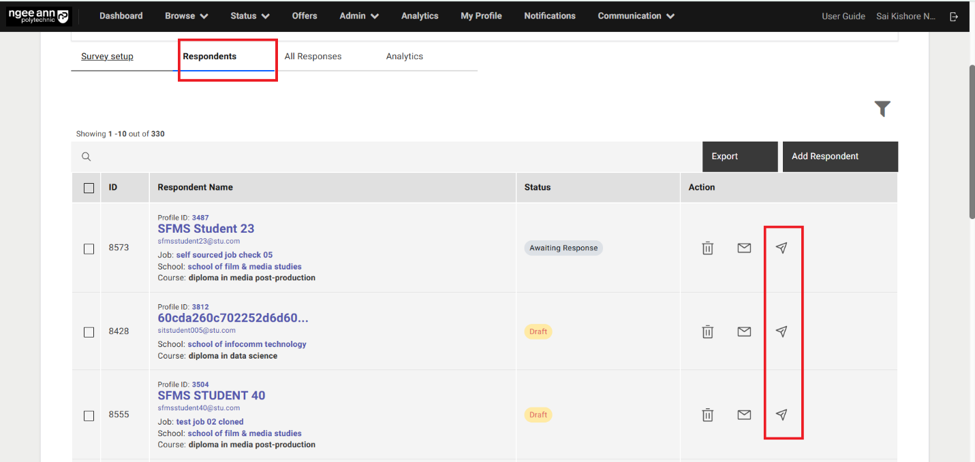Check the box for respondent 8428
Screen dimensions: 975x462
(x=89, y=332)
